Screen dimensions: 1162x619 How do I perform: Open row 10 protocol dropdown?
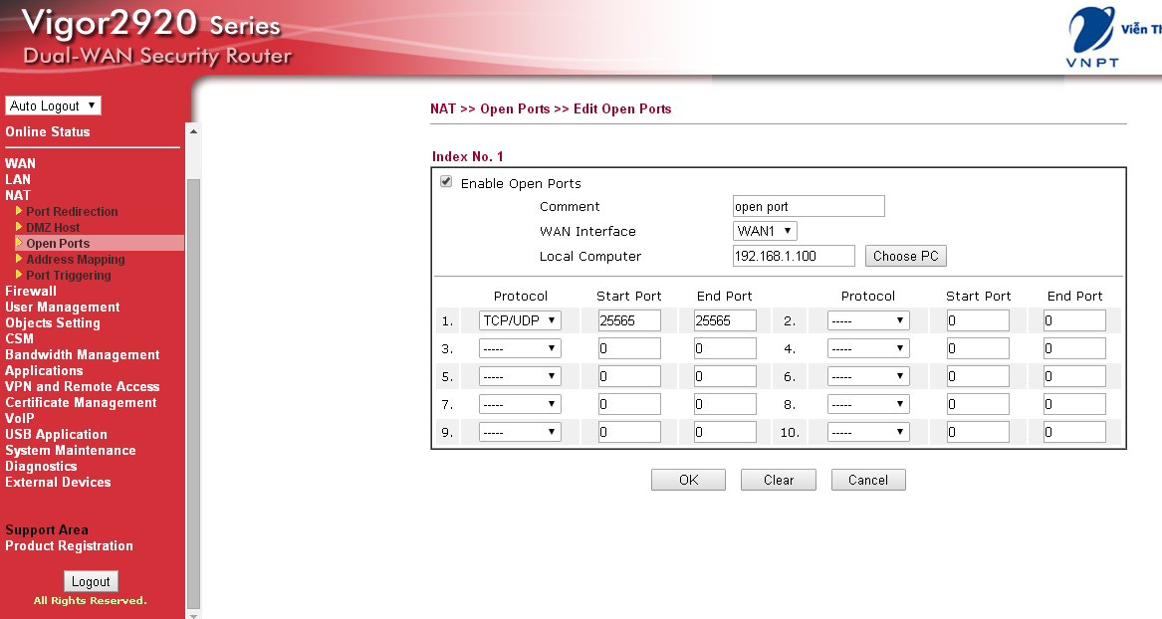click(x=868, y=432)
